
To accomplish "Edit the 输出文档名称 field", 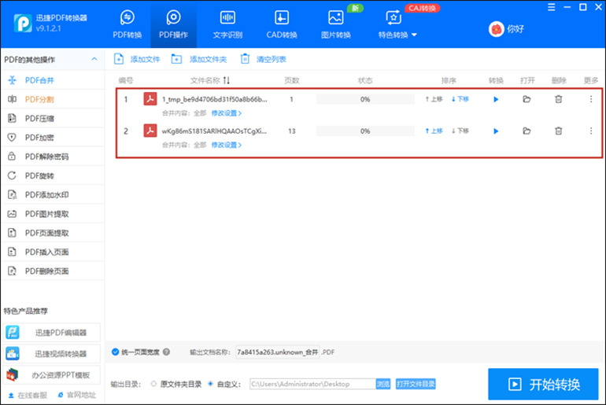I will tap(278, 352).
